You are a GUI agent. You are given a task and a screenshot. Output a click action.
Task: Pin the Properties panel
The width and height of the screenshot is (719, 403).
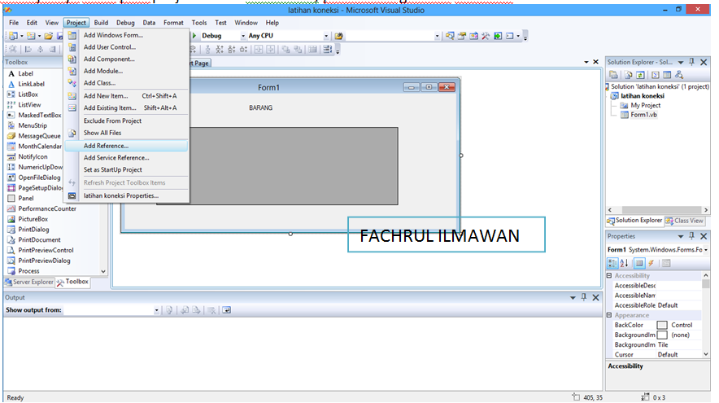[692, 236]
